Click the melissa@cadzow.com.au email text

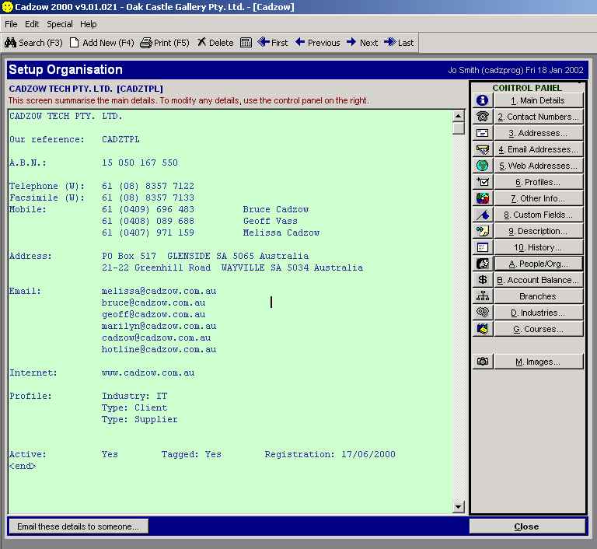coord(159,291)
